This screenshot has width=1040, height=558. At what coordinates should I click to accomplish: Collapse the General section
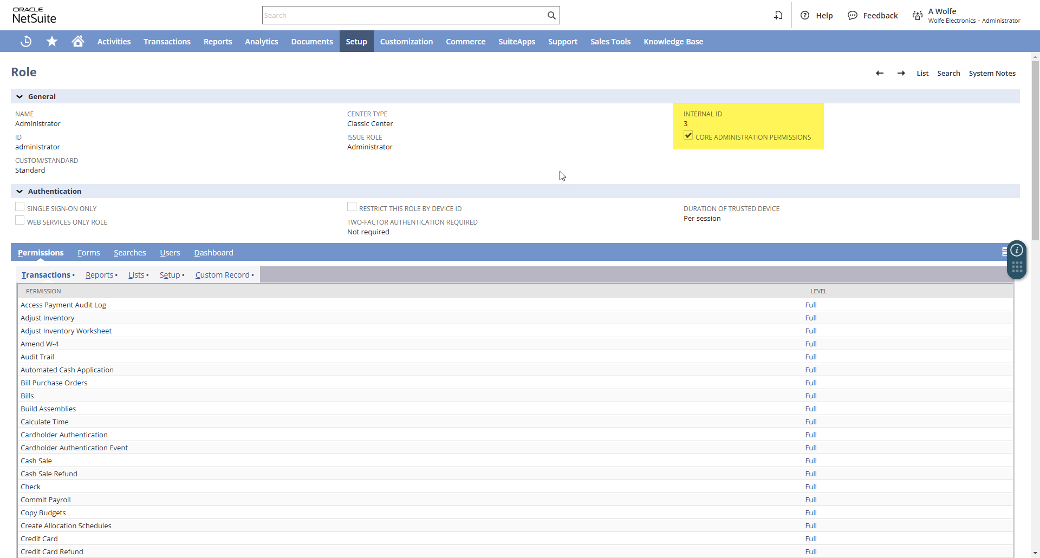coord(19,97)
